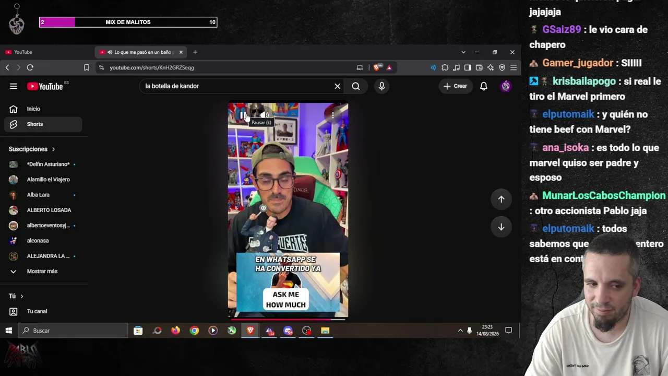Pause the Short with the pause button
Screen dimensions: 668x376
(243, 115)
